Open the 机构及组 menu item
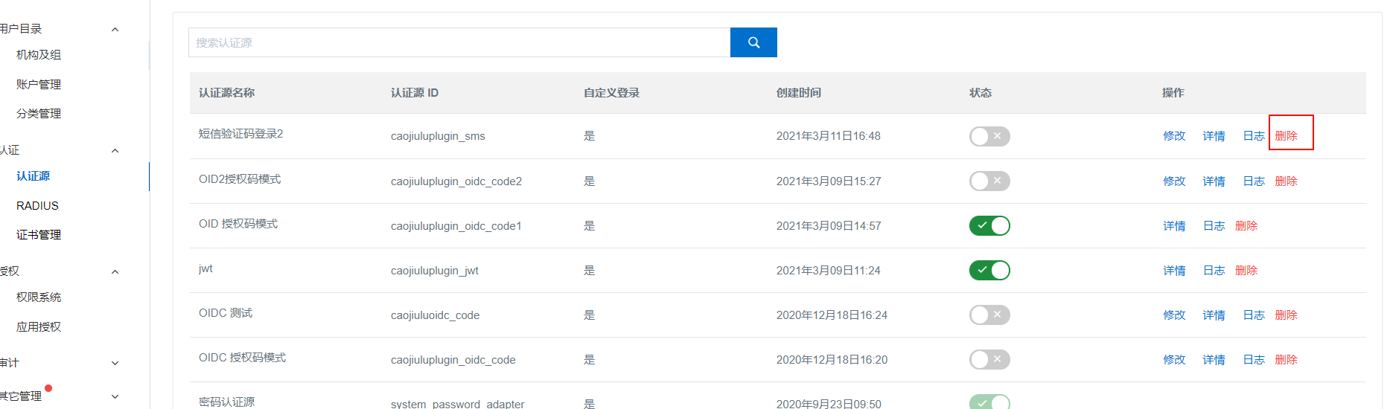The height and width of the screenshot is (409, 1390). (x=39, y=55)
